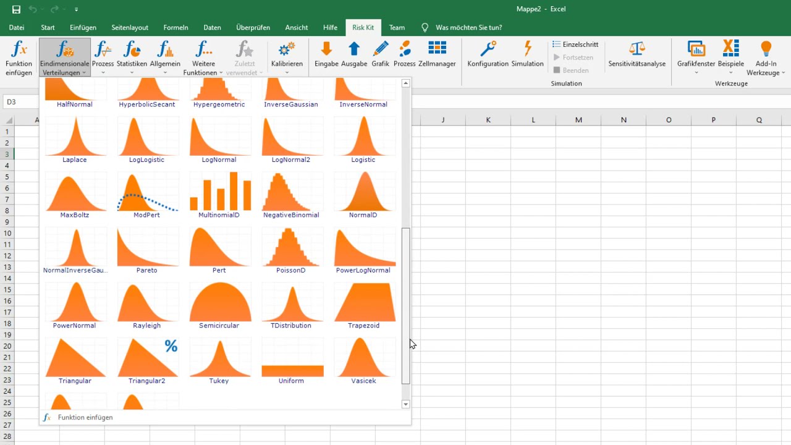Open the Hilfe ribbon tab
Image resolution: width=791 pixels, height=445 pixels.
click(330, 28)
